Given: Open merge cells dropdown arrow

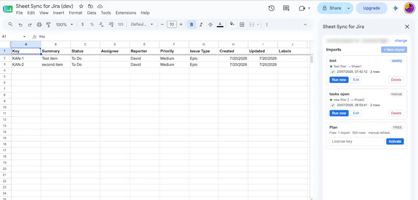Looking at the screenshot, I should coord(258,25).
